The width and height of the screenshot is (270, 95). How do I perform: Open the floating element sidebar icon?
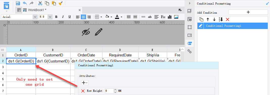[x=190, y=27]
